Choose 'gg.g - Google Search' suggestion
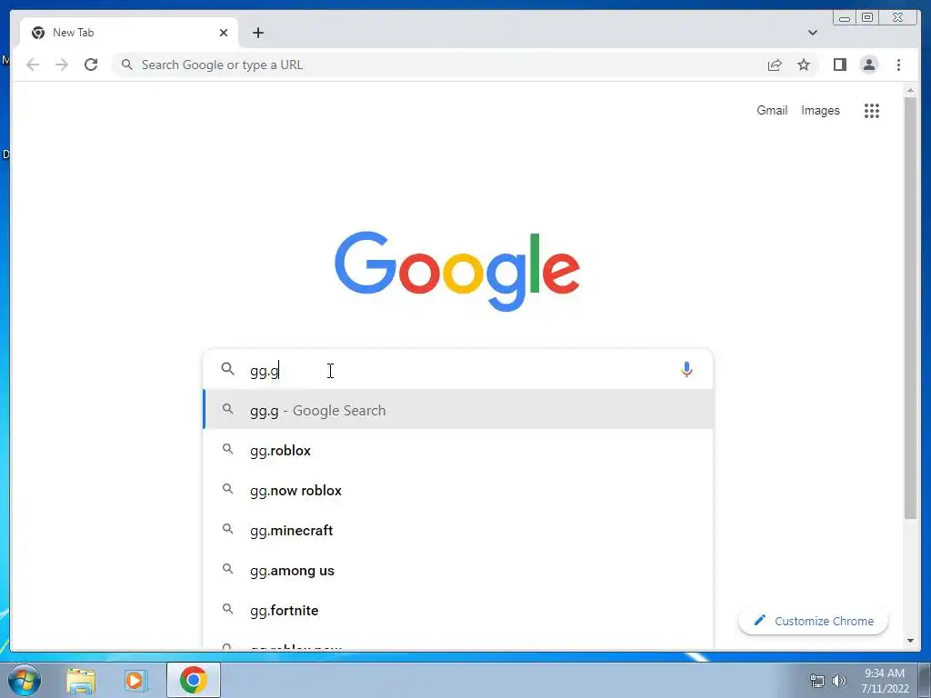 click(x=458, y=410)
